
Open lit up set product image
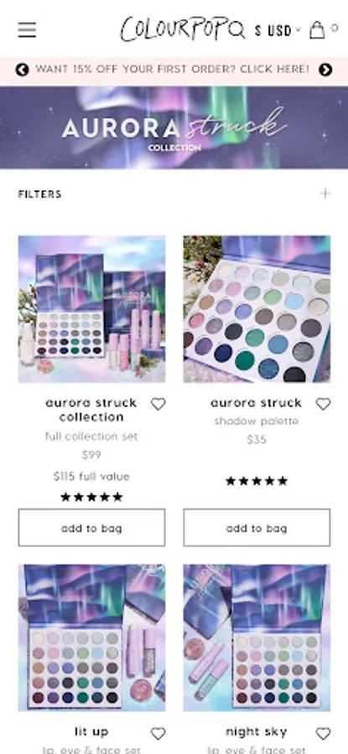point(91,638)
